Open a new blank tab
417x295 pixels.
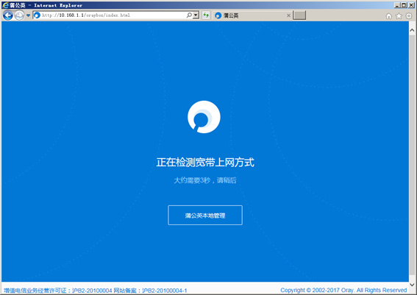coord(299,15)
